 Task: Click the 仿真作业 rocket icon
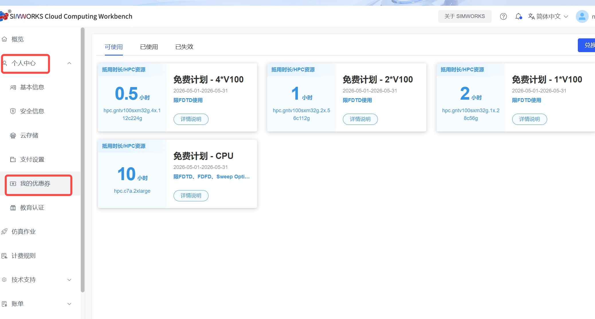point(4,232)
